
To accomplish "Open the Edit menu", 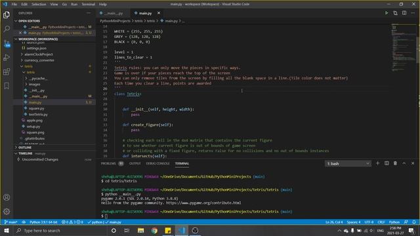I will (24, 4).
